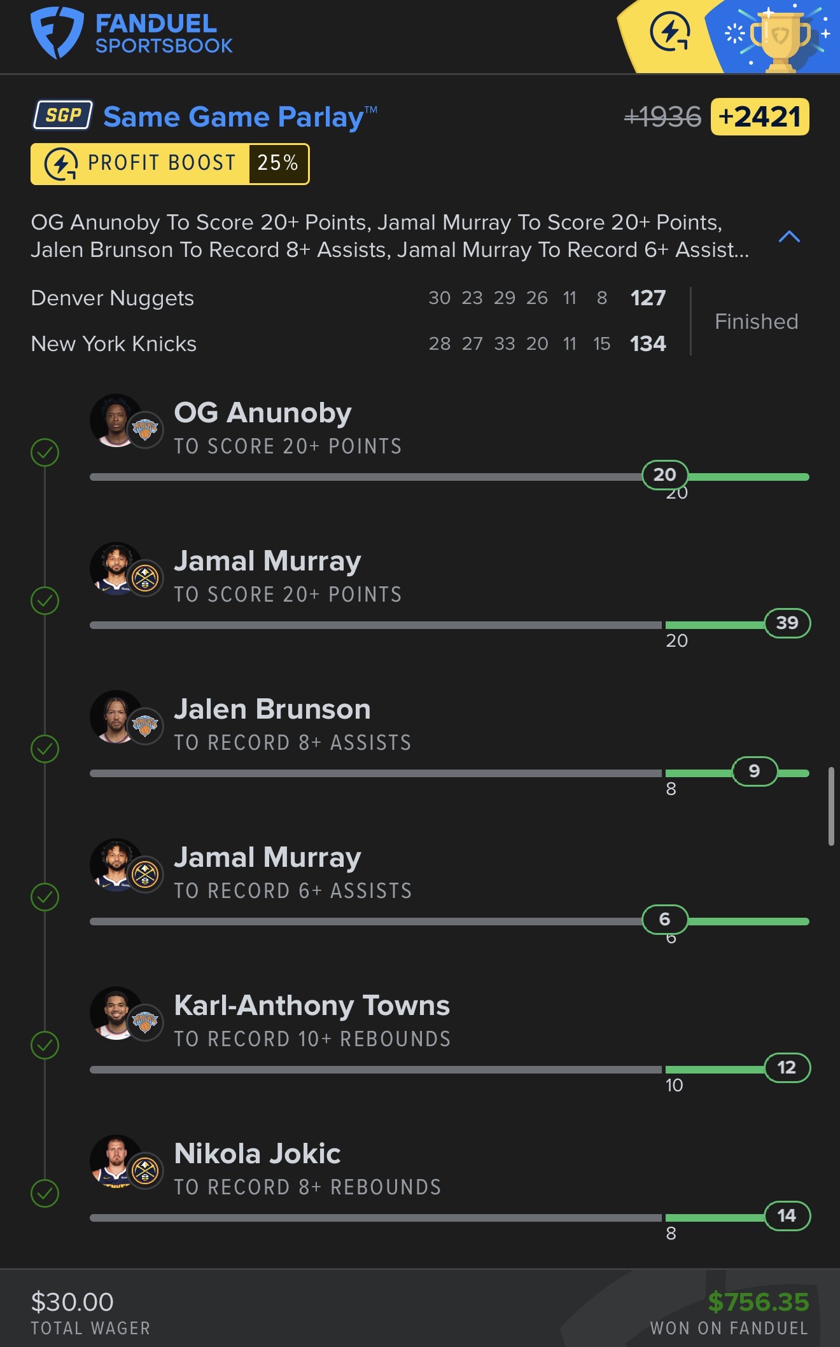Click the checkmark beside Jalen Brunson leg
This screenshot has width=840, height=1347.
click(x=45, y=749)
